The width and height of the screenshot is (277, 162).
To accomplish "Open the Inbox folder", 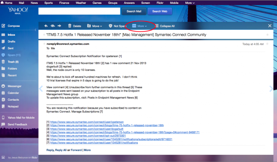I will [11, 35].
